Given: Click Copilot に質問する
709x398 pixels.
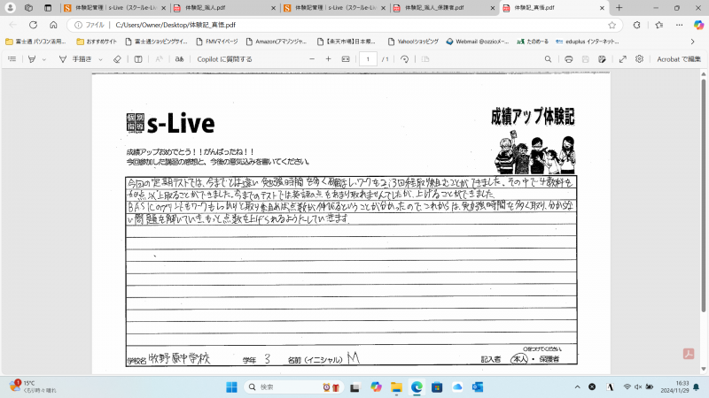Looking at the screenshot, I should 225,59.
